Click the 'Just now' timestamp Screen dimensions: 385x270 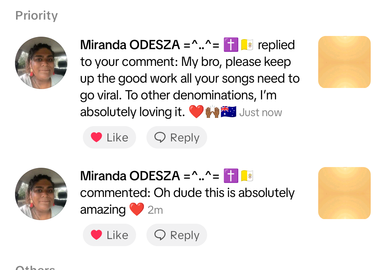tap(260, 113)
